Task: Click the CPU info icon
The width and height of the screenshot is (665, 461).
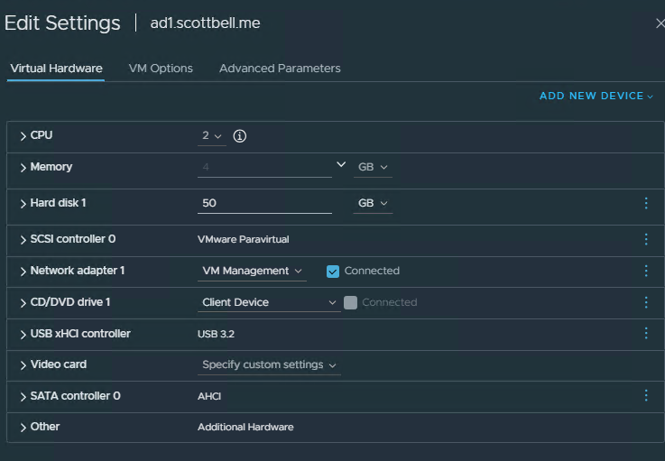Action: click(240, 136)
